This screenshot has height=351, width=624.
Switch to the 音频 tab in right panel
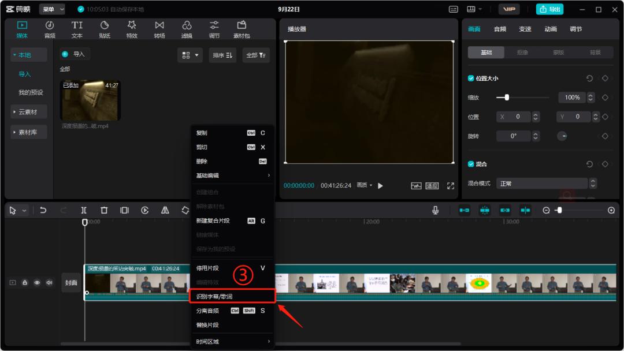499,29
